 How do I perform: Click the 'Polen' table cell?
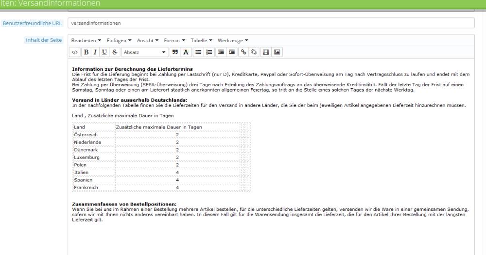94,165
